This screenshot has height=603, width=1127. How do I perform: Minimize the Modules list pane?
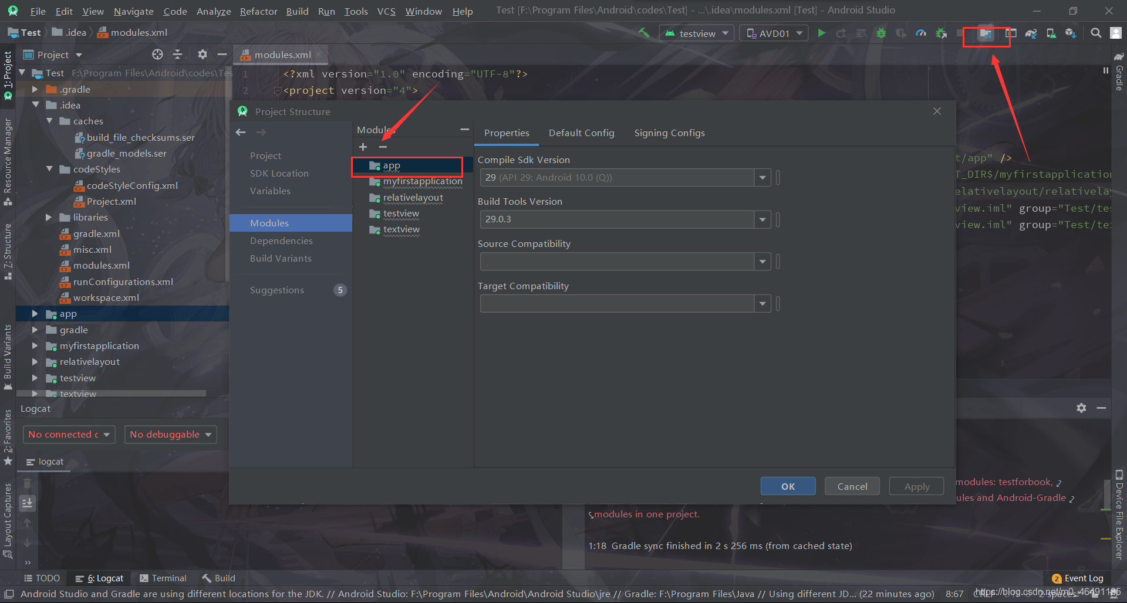(x=464, y=129)
